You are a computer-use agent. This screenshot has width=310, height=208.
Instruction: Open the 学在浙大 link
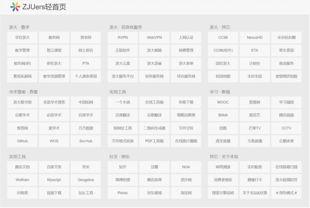[x=22, y=38]
